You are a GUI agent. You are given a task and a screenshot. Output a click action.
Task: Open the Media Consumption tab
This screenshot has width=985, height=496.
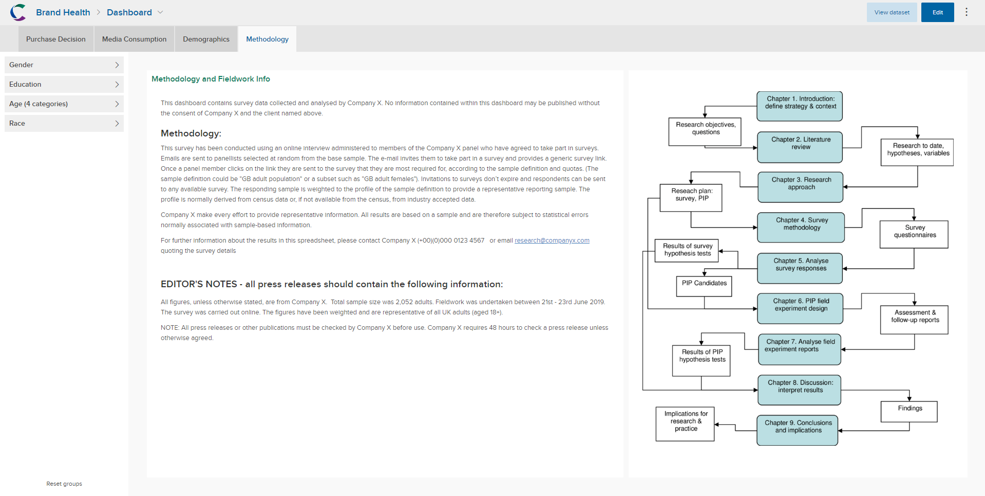coord(134,39)
